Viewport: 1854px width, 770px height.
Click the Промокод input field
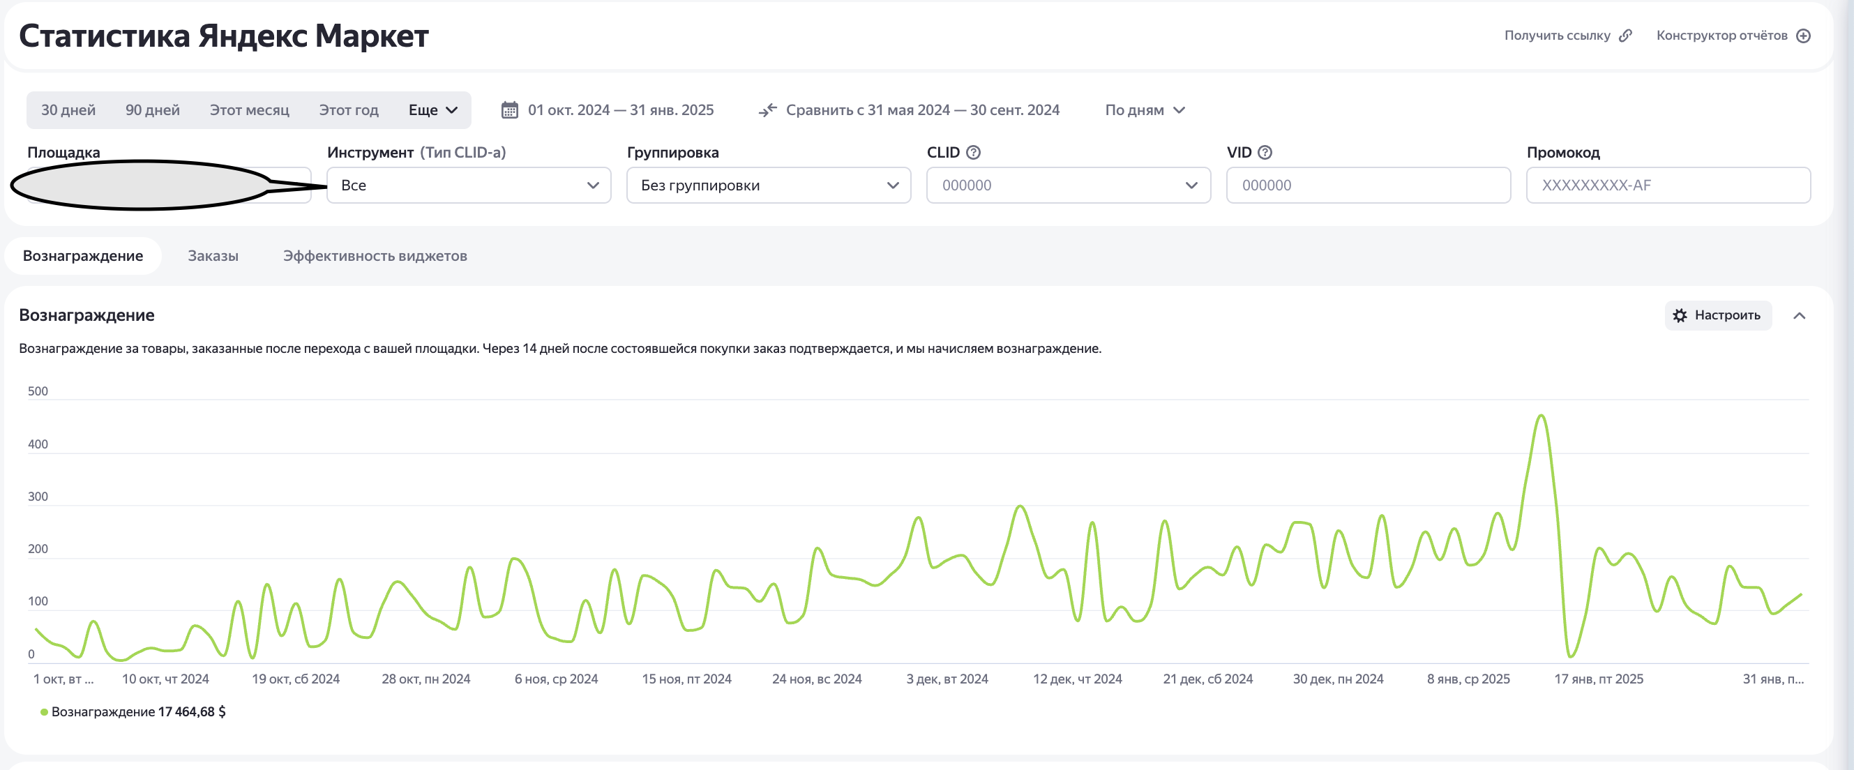[x=1668, y=185]
